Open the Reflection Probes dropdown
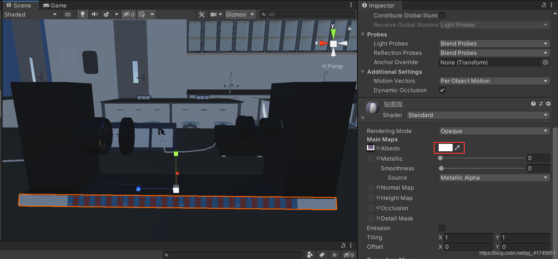The image size is (558, 259). click(494, 53)
